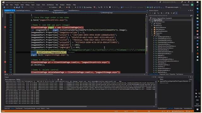The image size is (202, 113).
Task: Switch to Test Explorer tab
Action: (180, 74)
